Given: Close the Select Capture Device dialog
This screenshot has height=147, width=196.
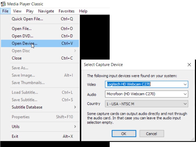Looking at the screenshot, I should (x=189, y=65).
